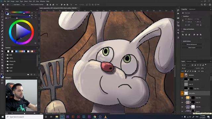Switch to the Channels tab

(x=189, y=61)
